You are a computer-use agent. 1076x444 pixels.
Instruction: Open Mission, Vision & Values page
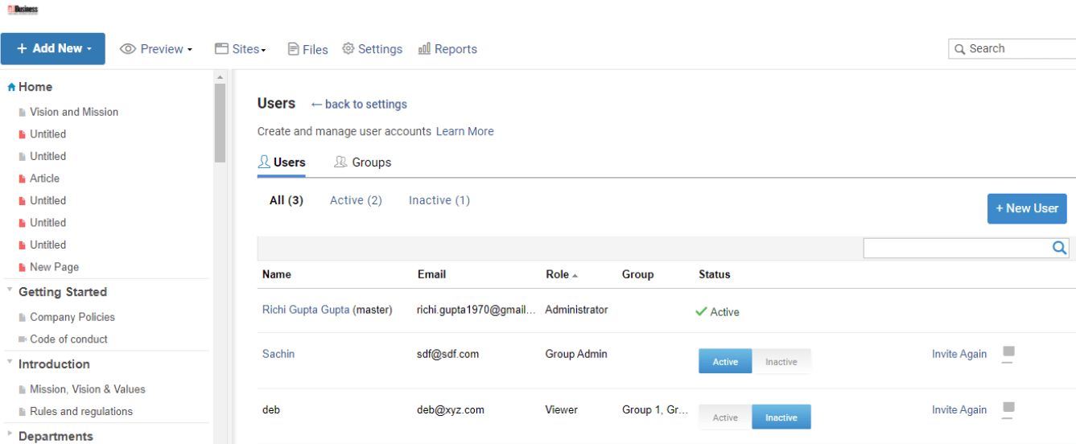tap(88, 389)
